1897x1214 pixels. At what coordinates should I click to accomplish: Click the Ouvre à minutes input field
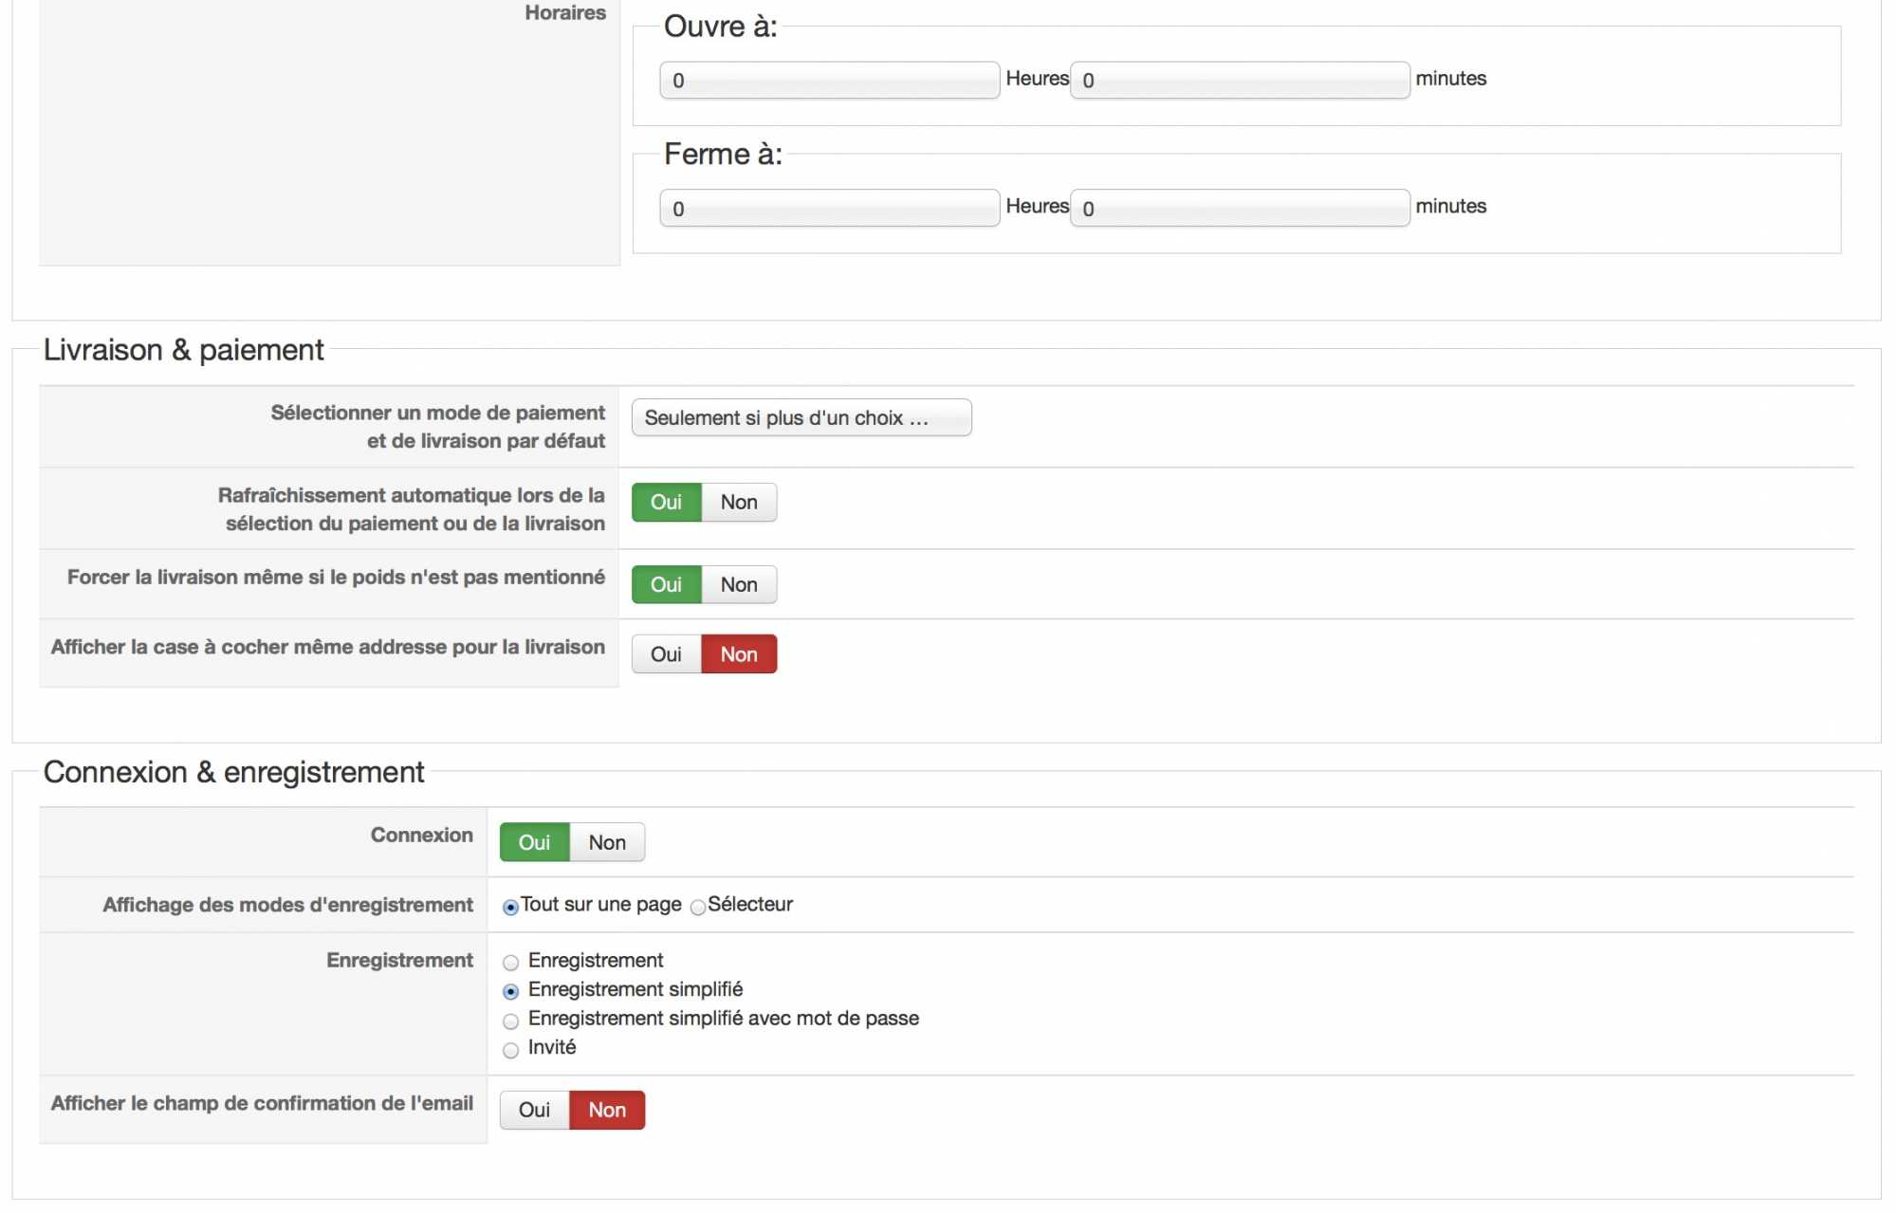[x=1239, y=80]
